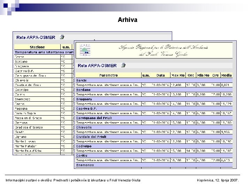Select the Coritis station group row
The width and height of the screenshot is (251, 188).
click(x=154, y=156)
